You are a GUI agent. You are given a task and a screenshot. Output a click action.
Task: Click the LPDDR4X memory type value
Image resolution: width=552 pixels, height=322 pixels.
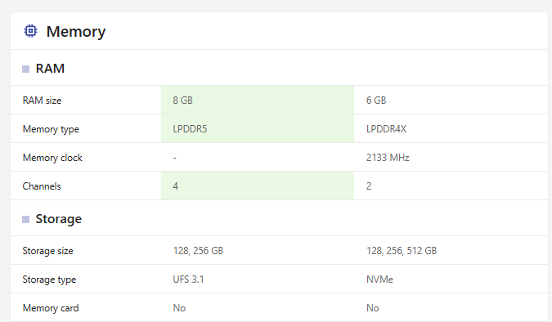click(386, 129)
